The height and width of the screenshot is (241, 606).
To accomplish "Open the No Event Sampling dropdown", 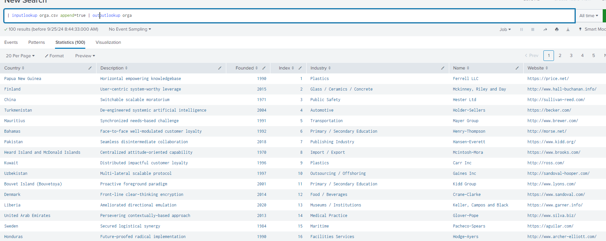I will [130, 29].
